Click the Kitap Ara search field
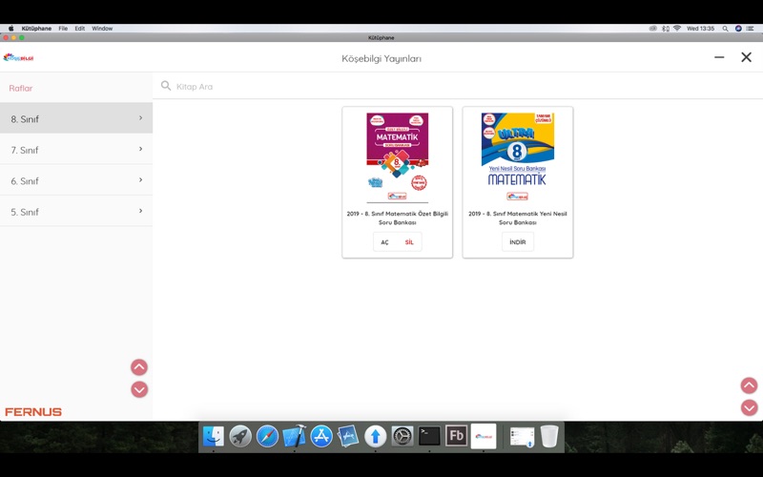Image resolution: width=763 pixels, height=477 pixels. coord(458,86)
